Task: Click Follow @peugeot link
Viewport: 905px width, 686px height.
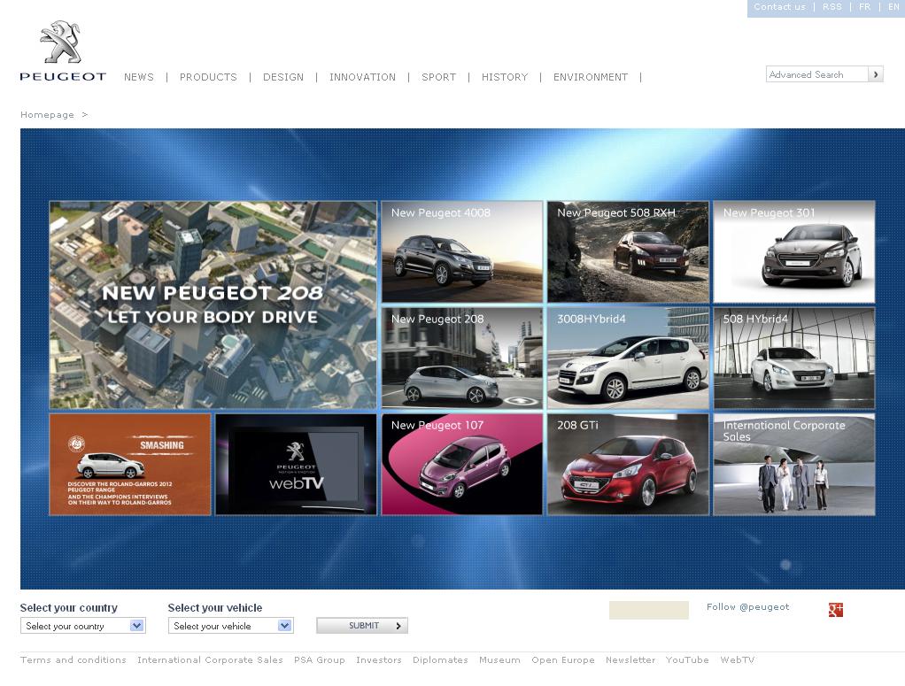Action: point(748,607)
